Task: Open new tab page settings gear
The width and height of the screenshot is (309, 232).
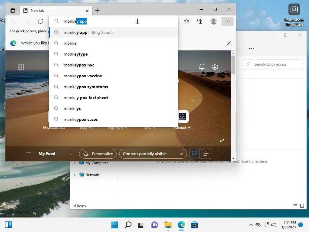Action: pyautogui.click(x=215, y=67)
